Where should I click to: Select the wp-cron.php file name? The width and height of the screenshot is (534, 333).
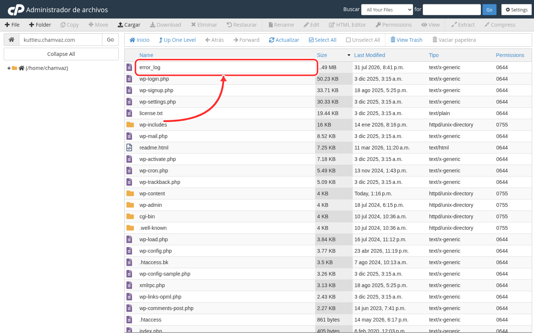[x=154, y=171]
